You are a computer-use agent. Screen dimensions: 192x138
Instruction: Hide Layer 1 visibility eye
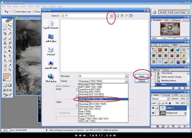click(153, 108)
